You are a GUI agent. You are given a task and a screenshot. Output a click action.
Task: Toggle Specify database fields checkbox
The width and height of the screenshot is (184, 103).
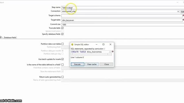pos(62,34)
